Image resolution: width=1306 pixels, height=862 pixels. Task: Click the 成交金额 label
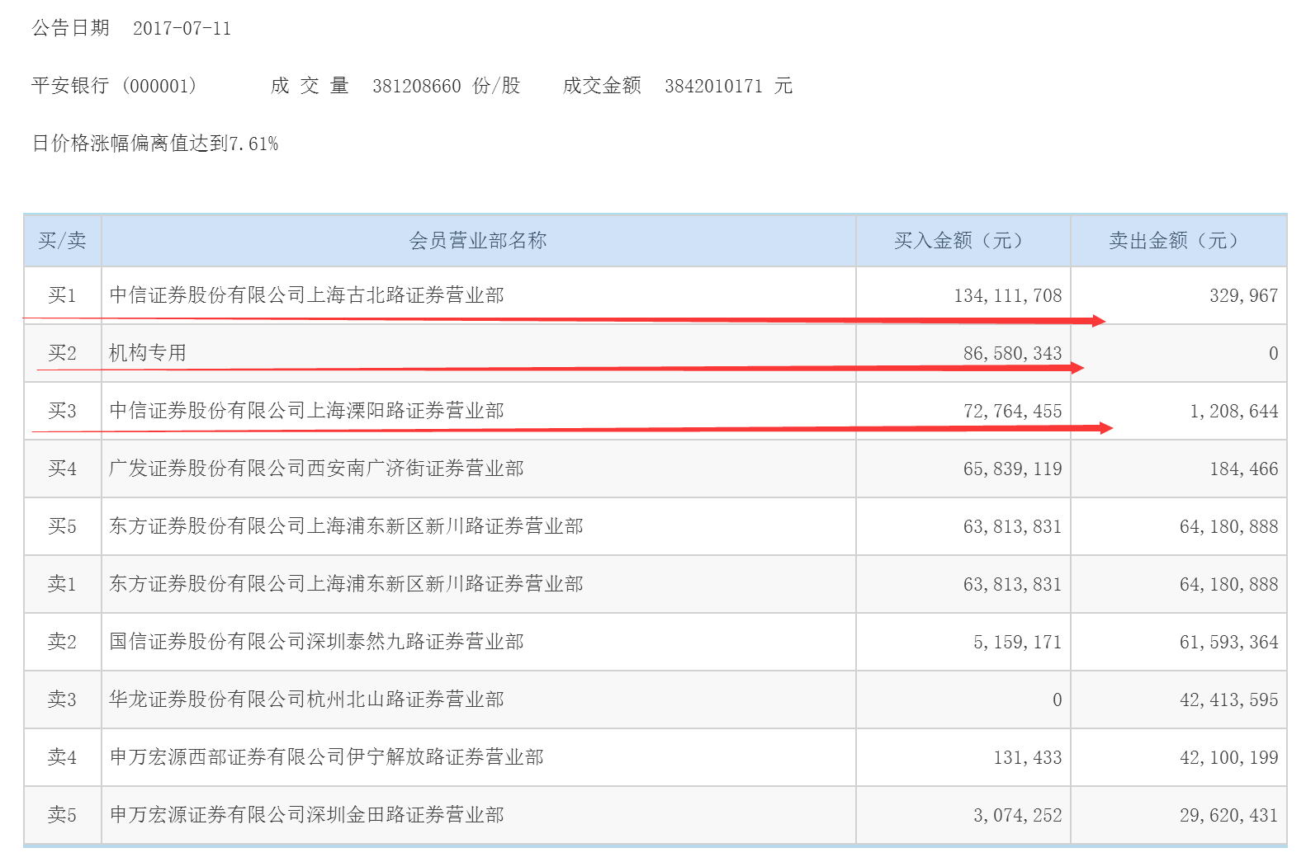(x=602, y=86)
